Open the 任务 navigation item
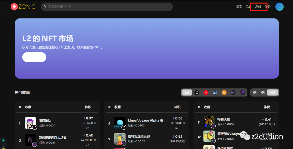The width and height of the screenshot is (293, 149). (x=267, y=7)
